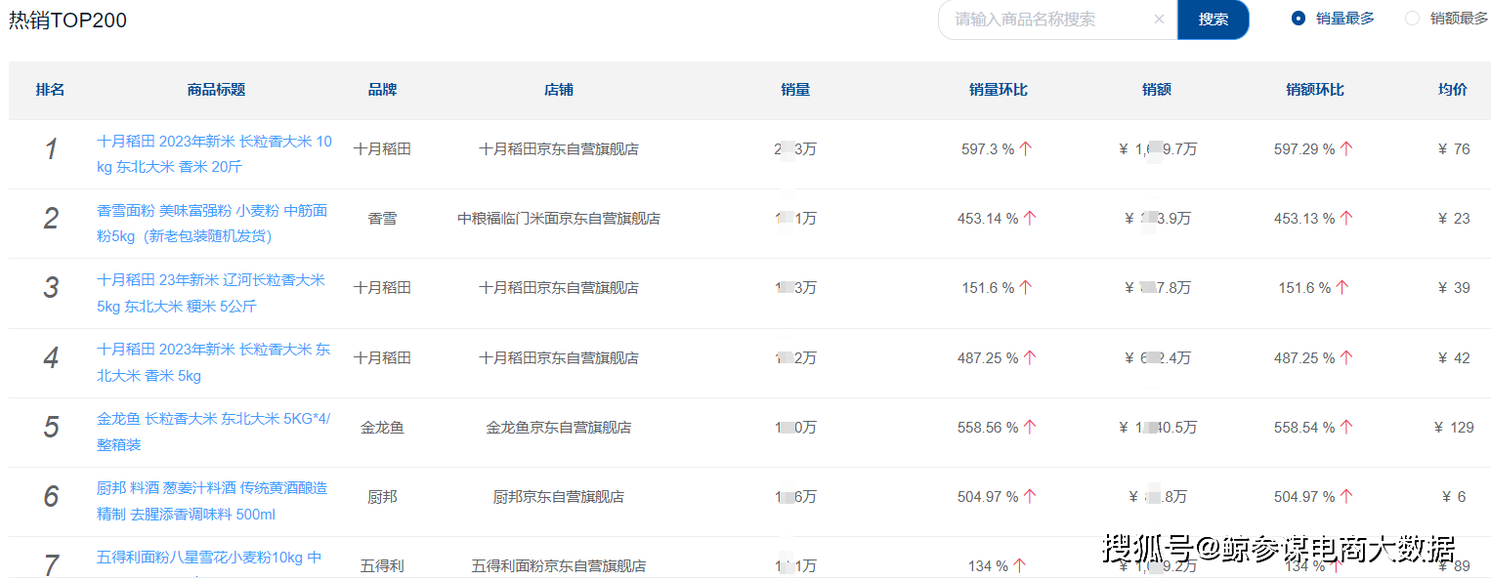Click the 销额环比 column header
This screenshot has width=1491, height=580.
1315,90
